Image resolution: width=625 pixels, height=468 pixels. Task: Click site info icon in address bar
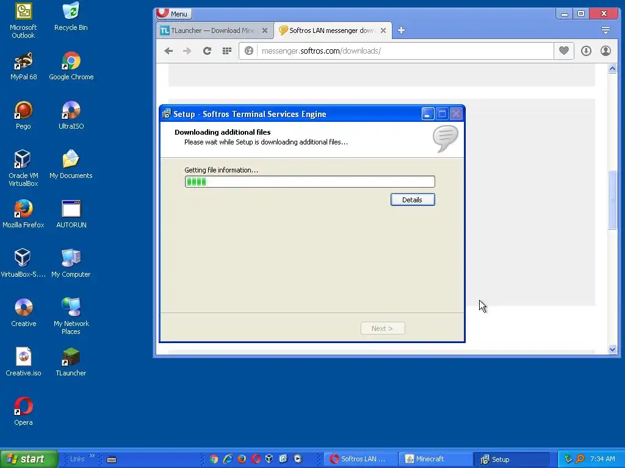249,51
